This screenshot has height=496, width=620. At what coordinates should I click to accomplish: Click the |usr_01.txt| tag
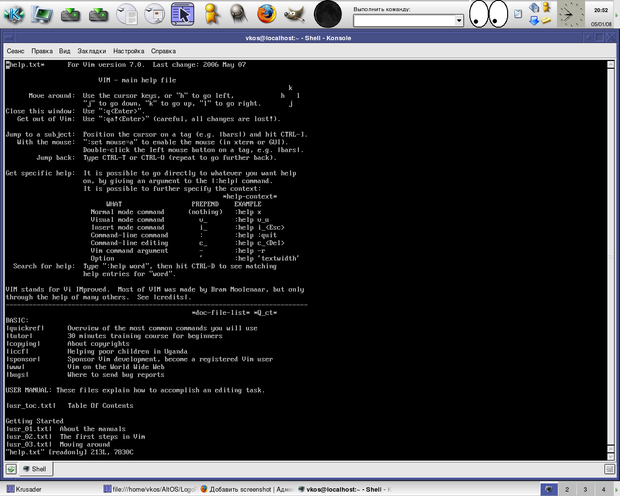(x=29, y=429)
